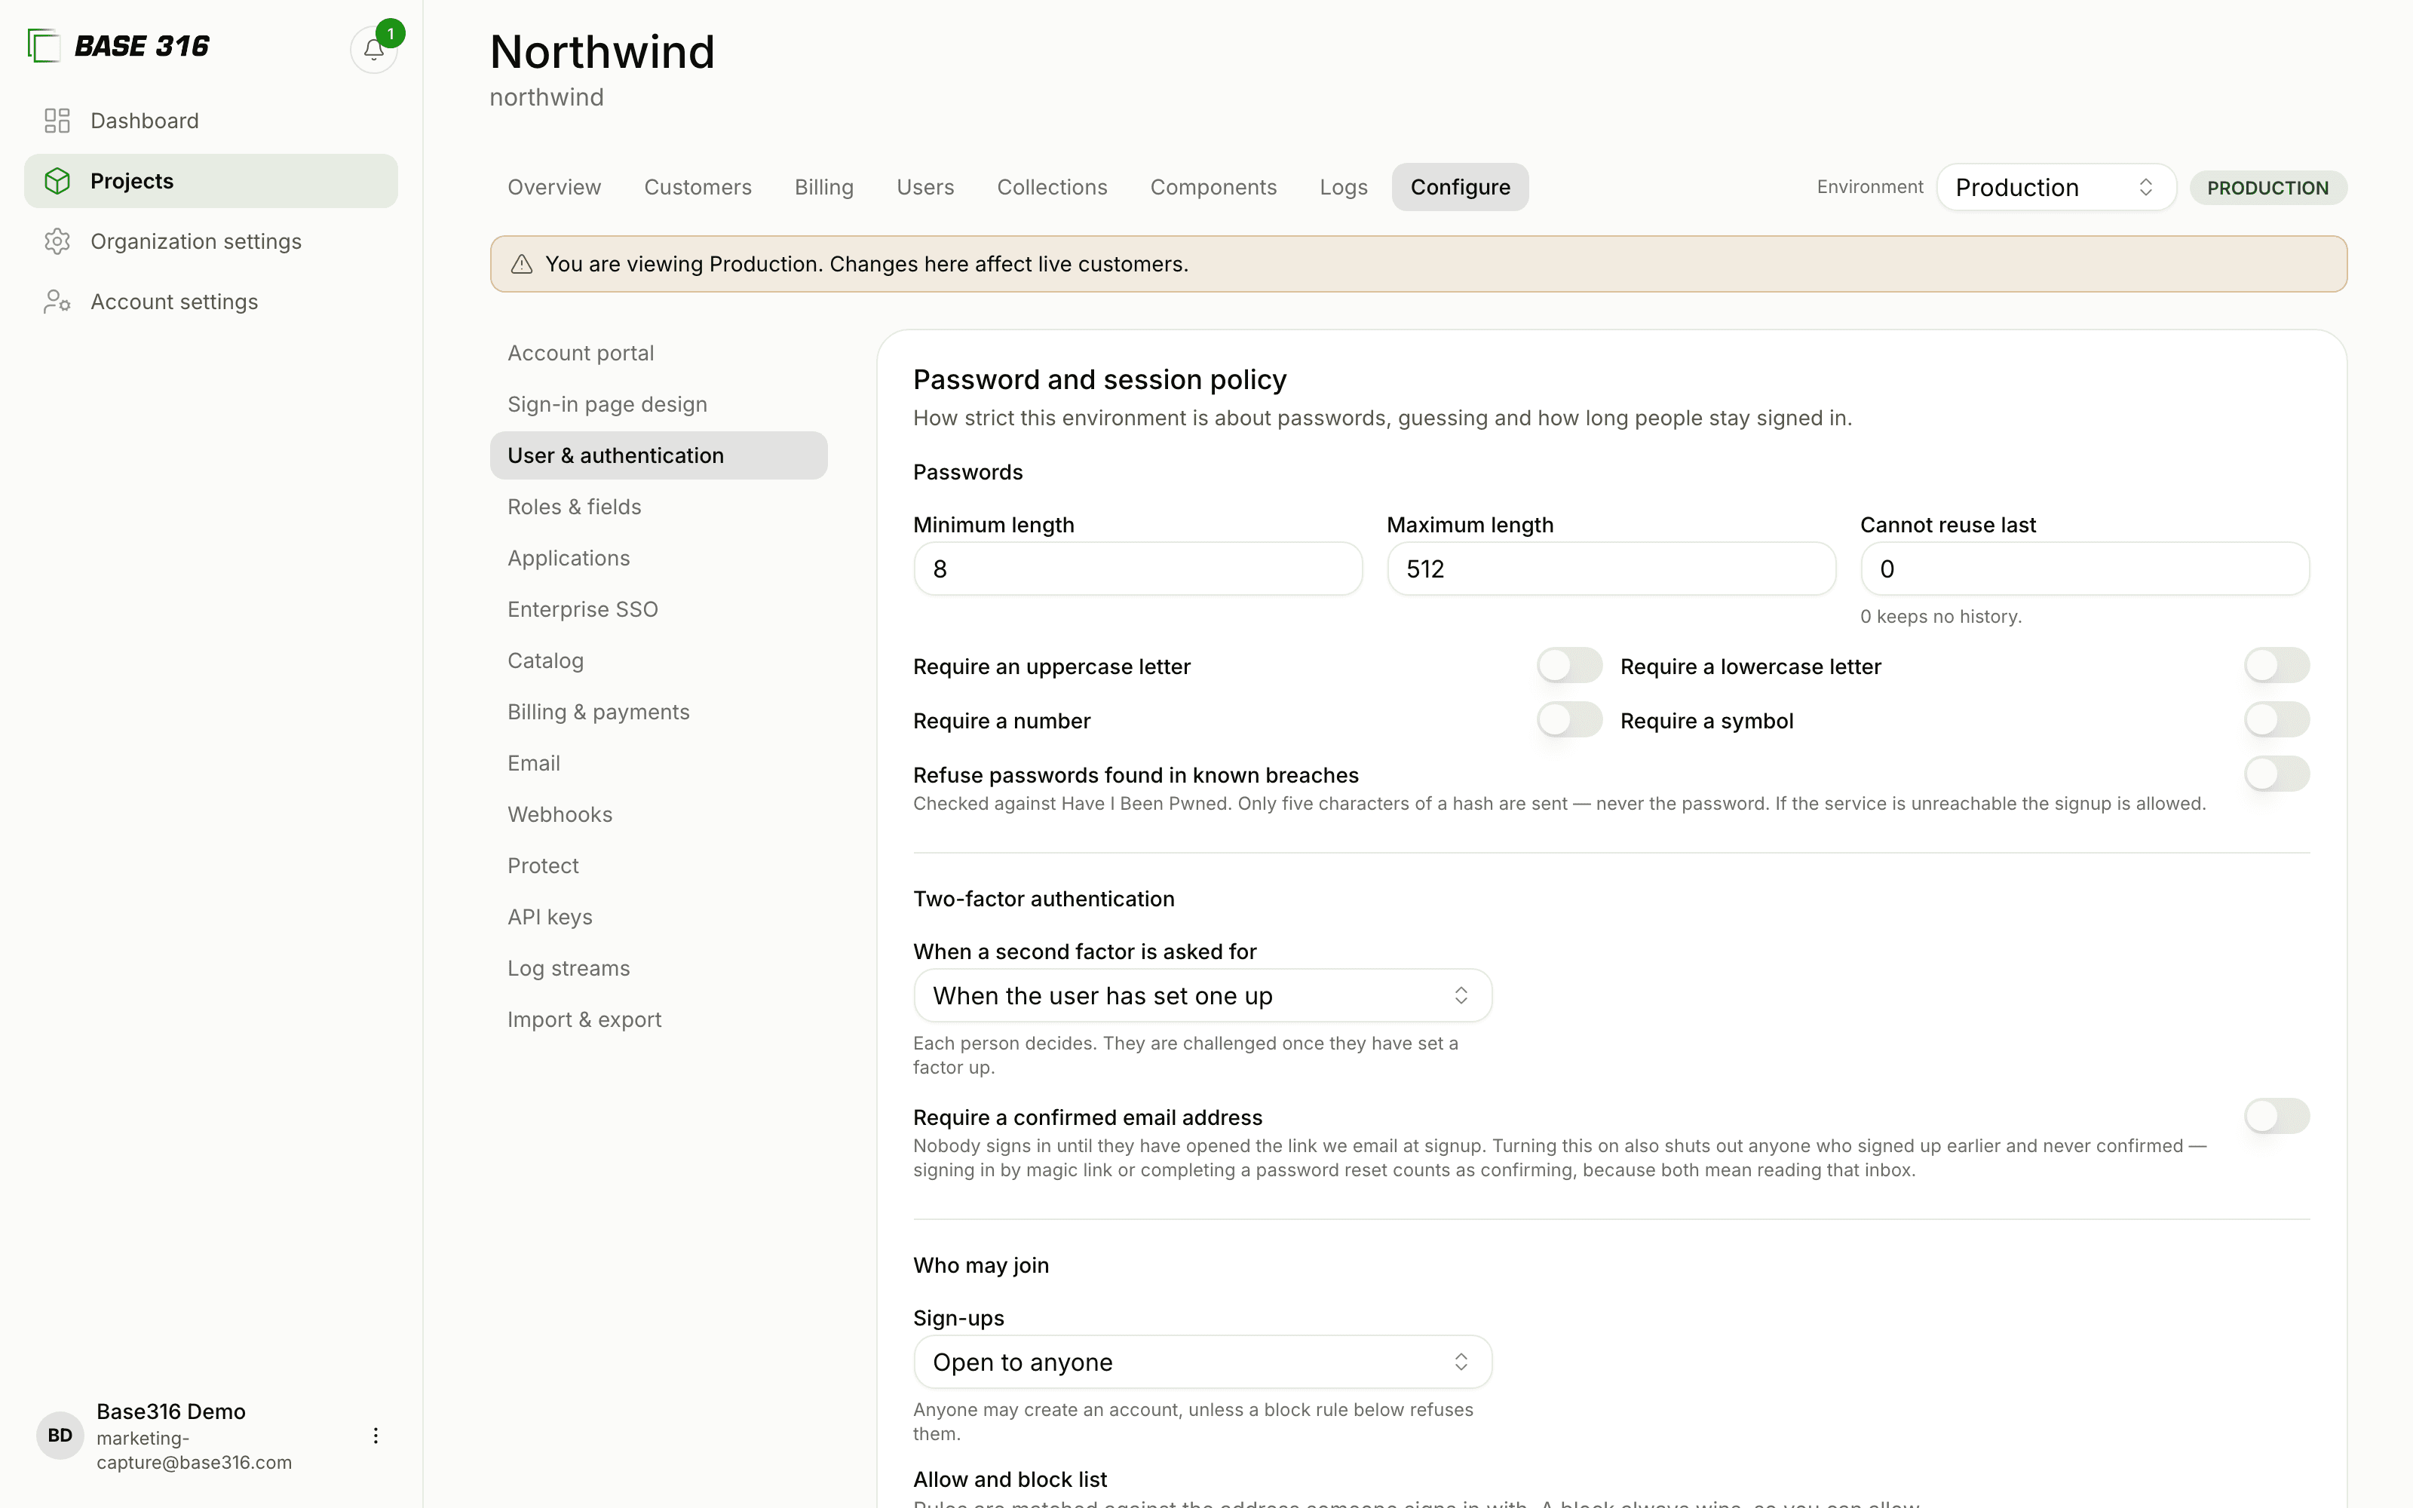Open Protect settings
The image size is (2413, 1508).
(x=658, y=866)
